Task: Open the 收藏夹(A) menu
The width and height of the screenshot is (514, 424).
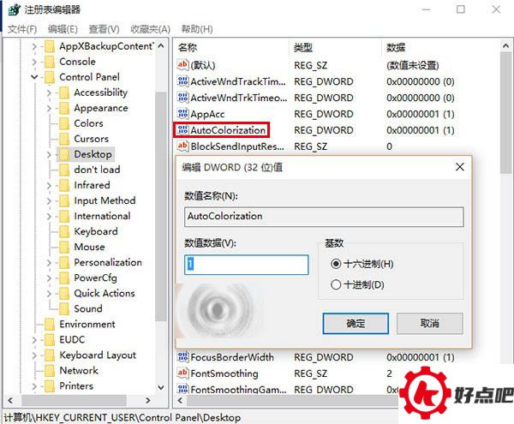Action: (x=150, y=29)
